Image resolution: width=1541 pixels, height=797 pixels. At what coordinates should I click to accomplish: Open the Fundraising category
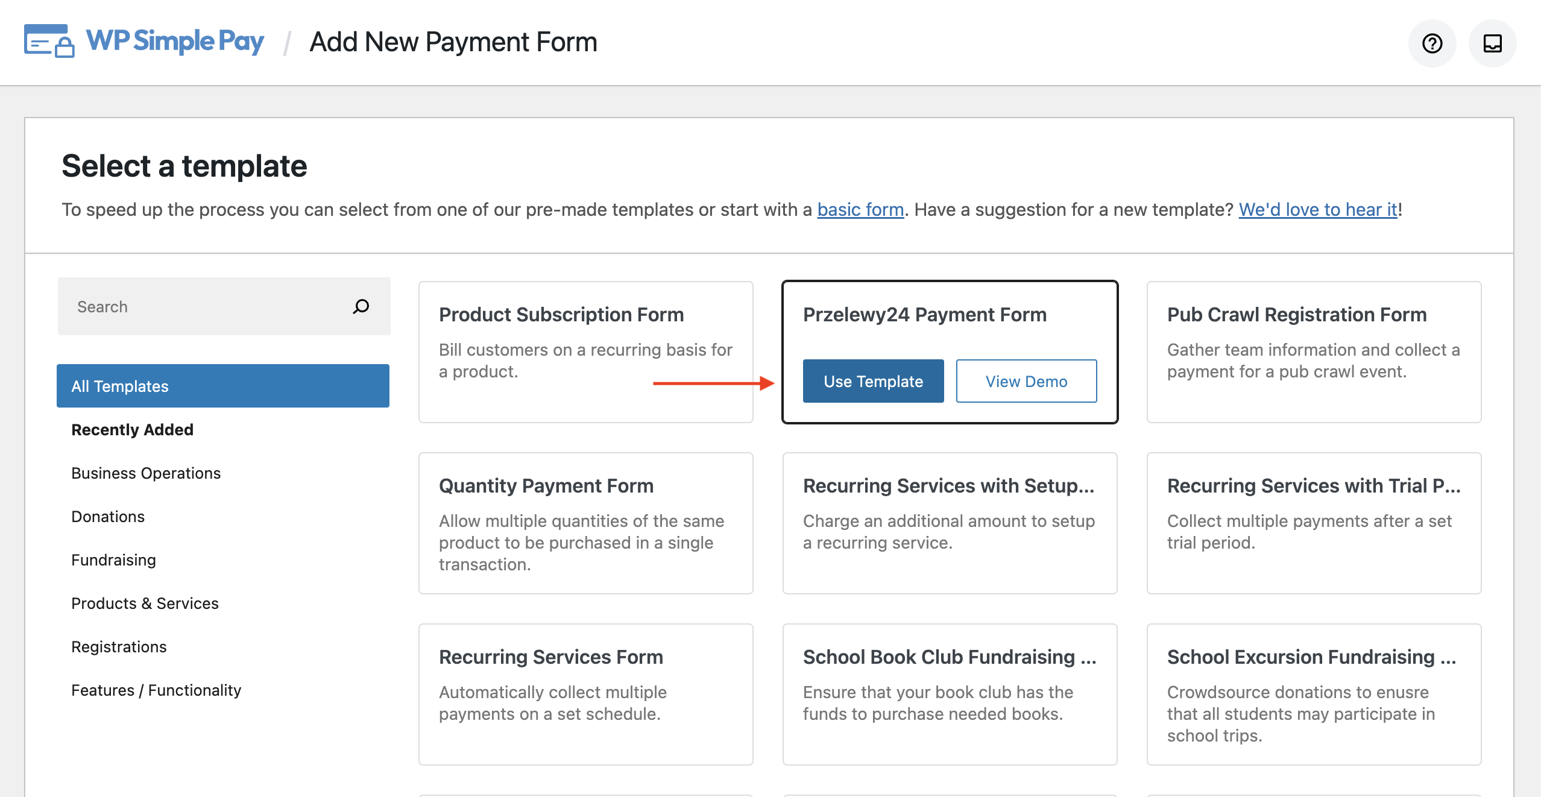113,559
